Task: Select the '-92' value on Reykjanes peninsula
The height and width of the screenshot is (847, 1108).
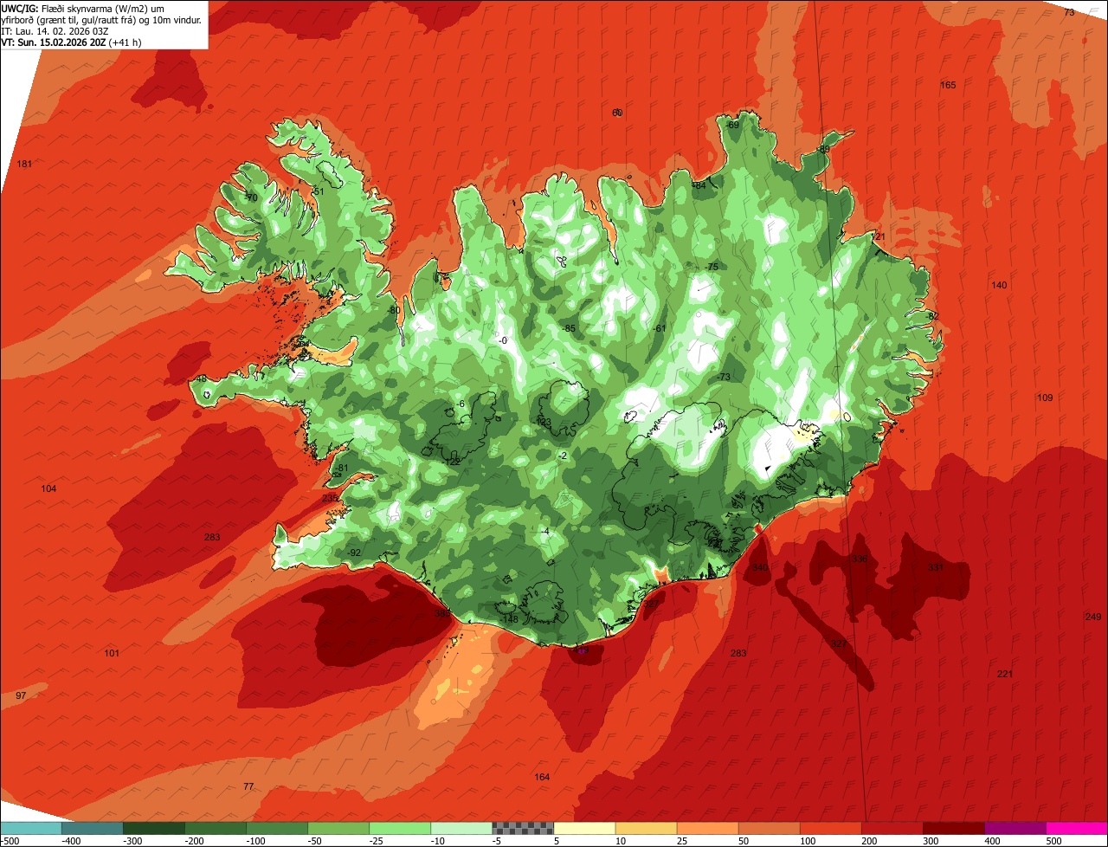Action: (x=353, y=553)
